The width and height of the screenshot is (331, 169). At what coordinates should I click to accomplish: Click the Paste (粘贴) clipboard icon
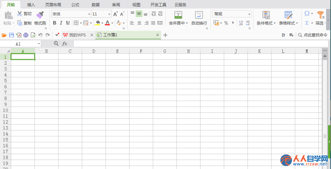9,16
